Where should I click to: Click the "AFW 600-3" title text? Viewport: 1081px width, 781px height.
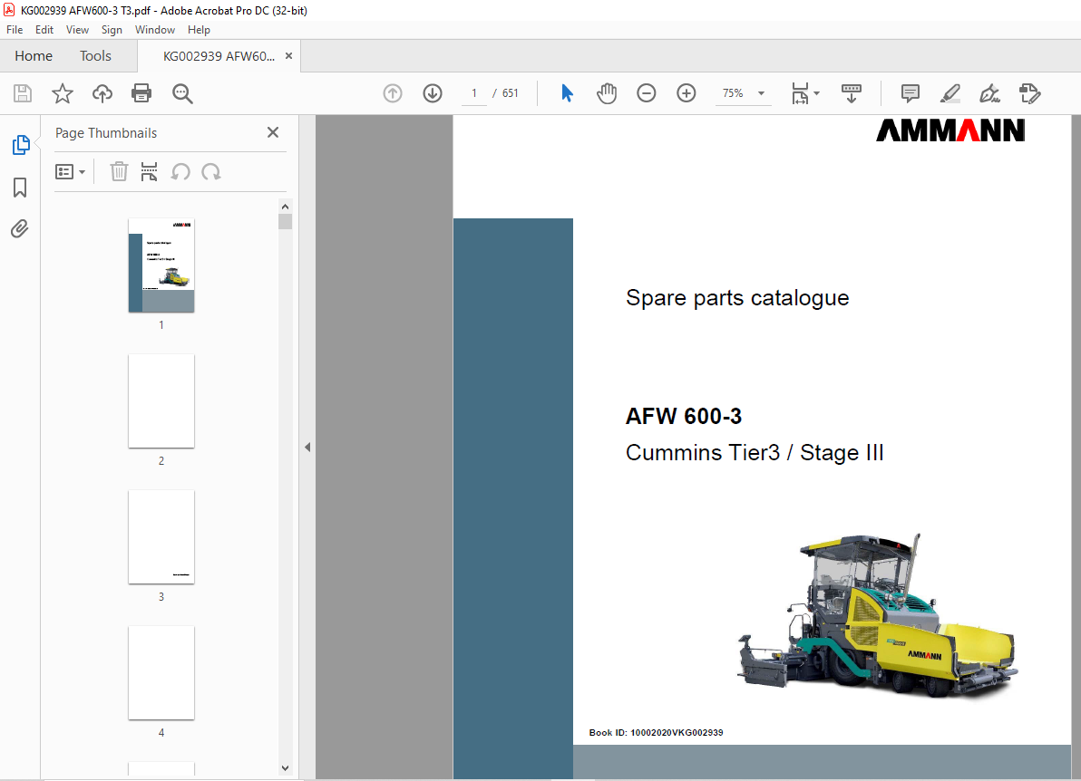(683, 416)
